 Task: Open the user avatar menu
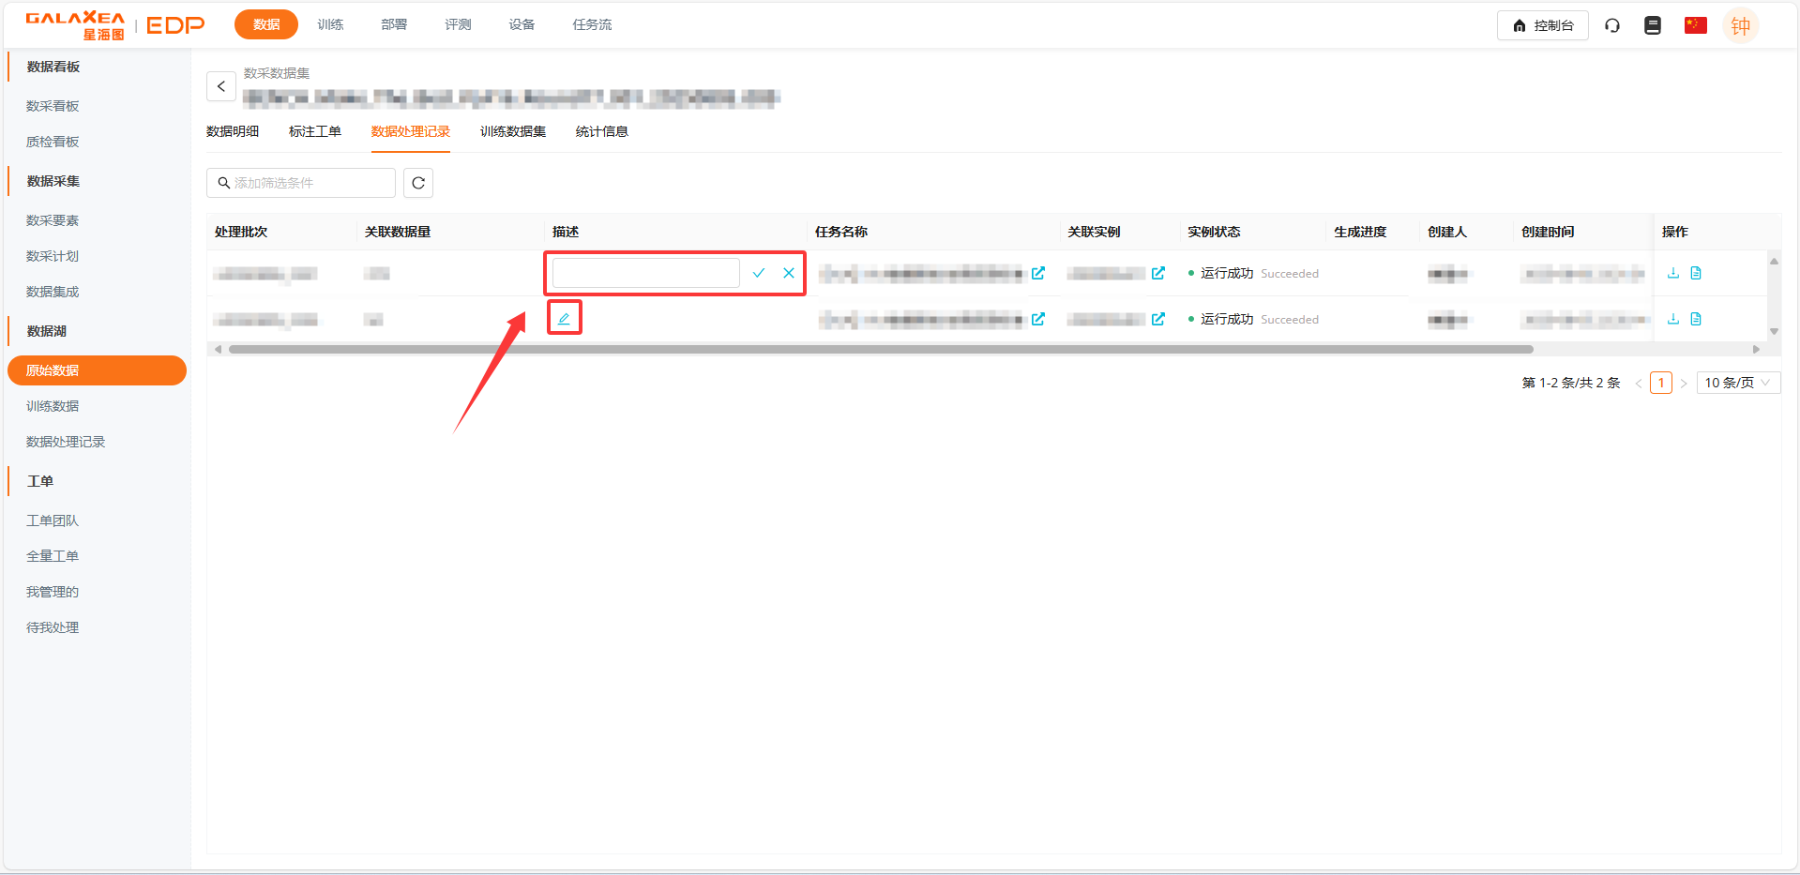(1740, 25)
